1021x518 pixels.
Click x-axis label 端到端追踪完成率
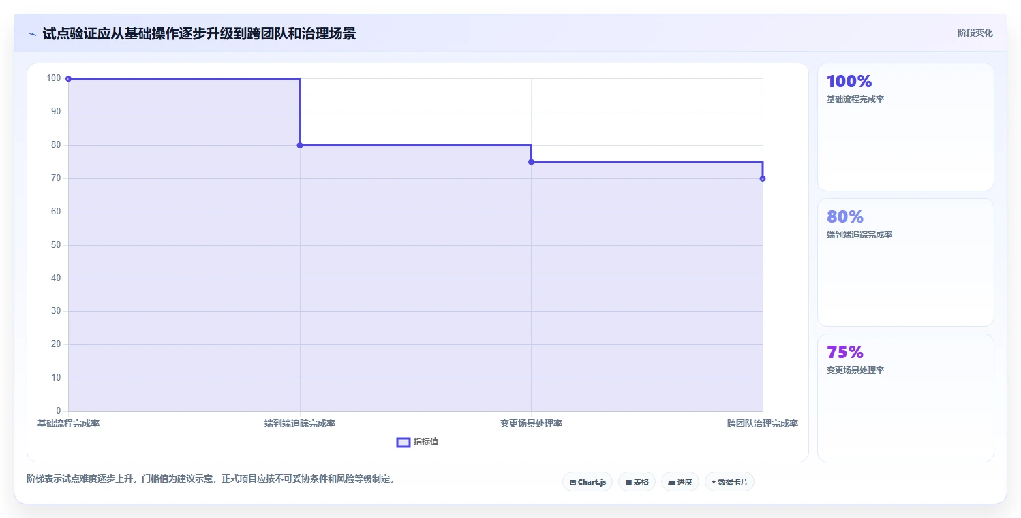click(x=300, y=423)
